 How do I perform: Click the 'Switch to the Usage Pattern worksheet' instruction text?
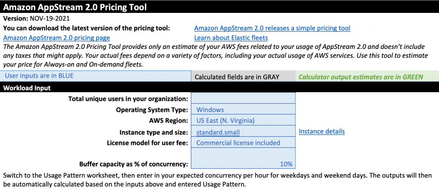pos(216,180)
